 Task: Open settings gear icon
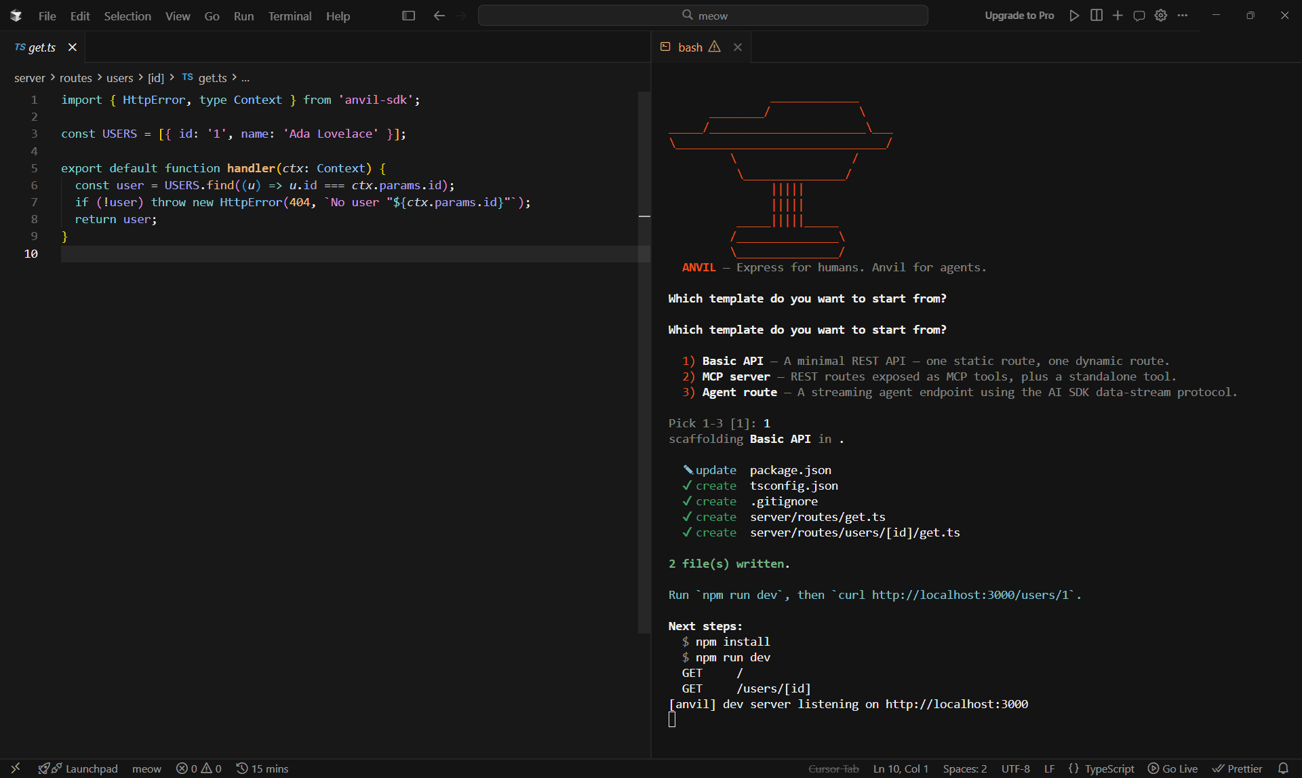tap(1161, 16)
